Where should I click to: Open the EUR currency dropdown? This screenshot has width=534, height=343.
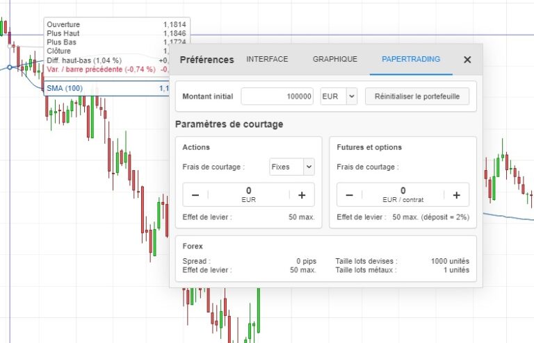click(x=339, y=97)
